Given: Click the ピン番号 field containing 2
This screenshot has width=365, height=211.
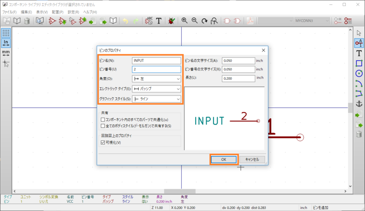Looking at the screenshot, I should [x=156, y=69].
